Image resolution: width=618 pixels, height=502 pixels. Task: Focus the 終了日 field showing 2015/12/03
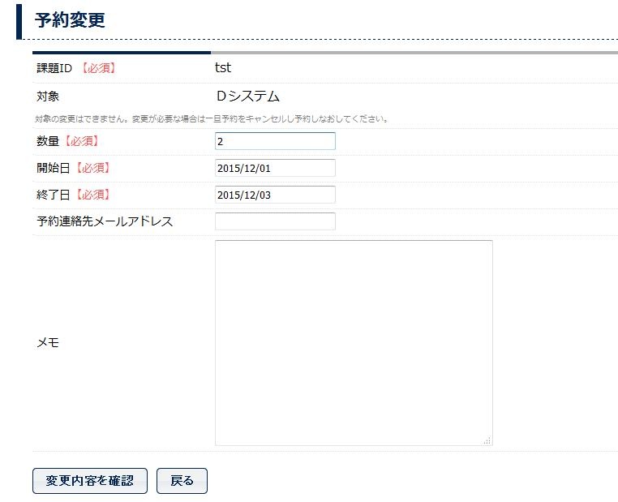point(274,195)
